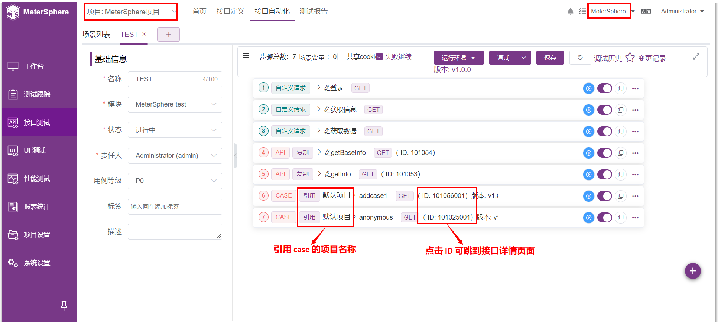Open the 运行环境 dropdown

(459, 58)
